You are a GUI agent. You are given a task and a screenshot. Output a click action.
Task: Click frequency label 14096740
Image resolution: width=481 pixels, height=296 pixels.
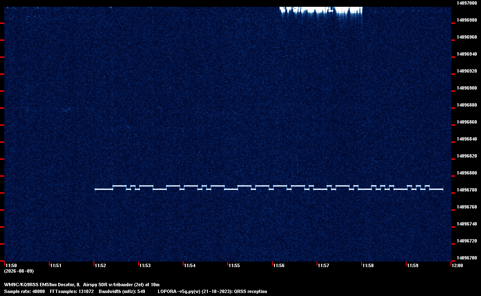coord(467,224)
